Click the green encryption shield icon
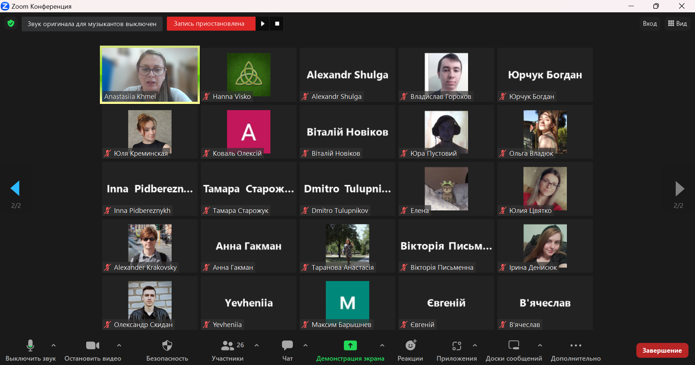Image resolution: width=695 pixels, height=365 pixels. tap(11, 24)
